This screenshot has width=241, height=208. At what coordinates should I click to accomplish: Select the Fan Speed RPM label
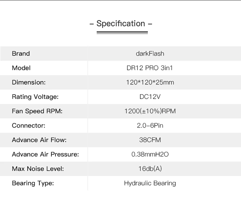pyautogui.click(x=37, y=111)
